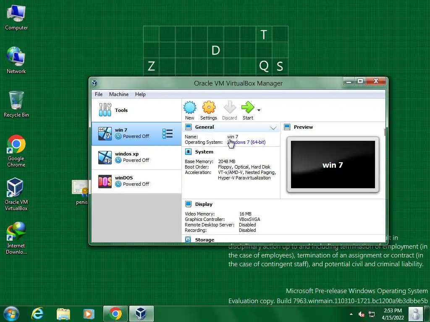Switch to Chrome on the taskbar
This screenshot has height=322, width=430.
[115, 314]
